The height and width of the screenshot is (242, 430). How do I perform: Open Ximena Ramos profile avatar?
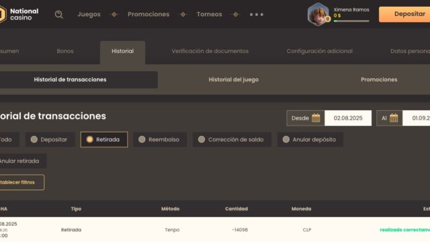(x=318, y=15)
